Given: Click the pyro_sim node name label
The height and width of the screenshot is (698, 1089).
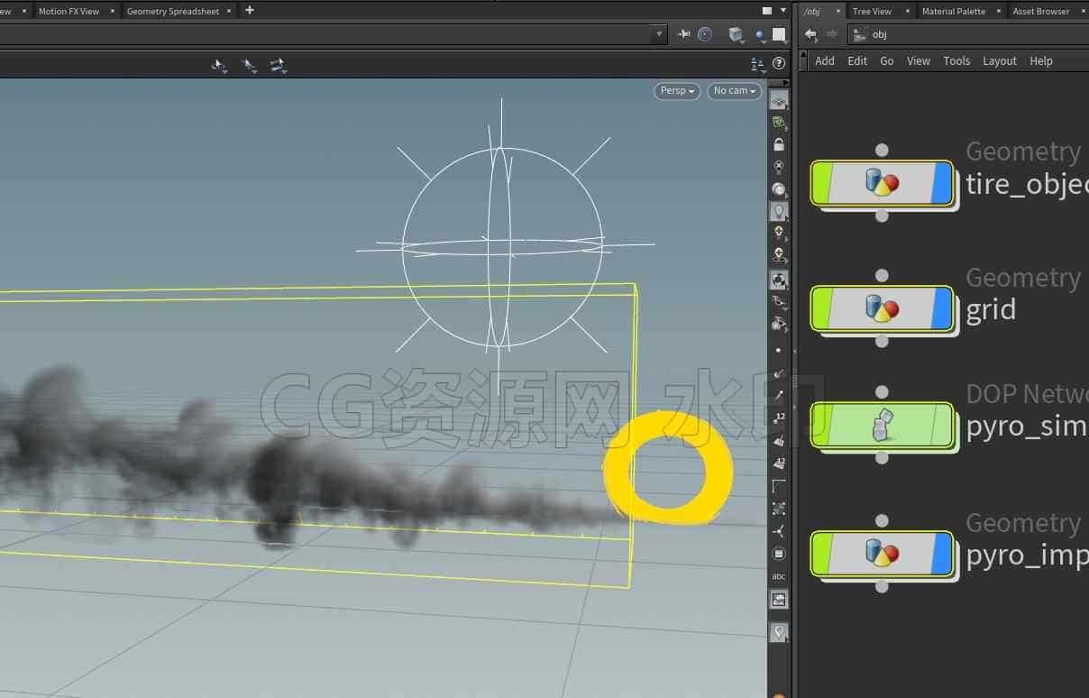Looking at the screenshot, I should coord(1026,426).
